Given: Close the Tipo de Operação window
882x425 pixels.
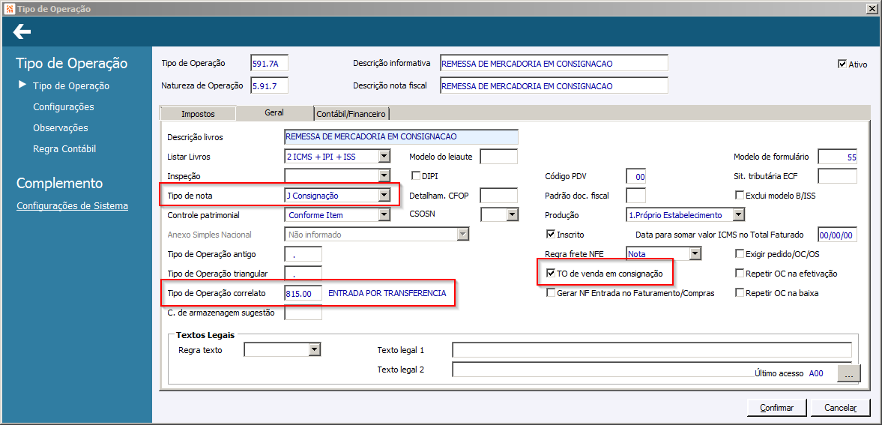Looking at the screenshot, I should coord(872,8).
